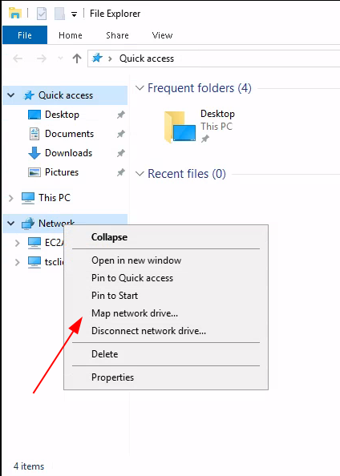Select the Downloads item in the sidebar
Screen dimensions: 340x476
click(68, 153)
